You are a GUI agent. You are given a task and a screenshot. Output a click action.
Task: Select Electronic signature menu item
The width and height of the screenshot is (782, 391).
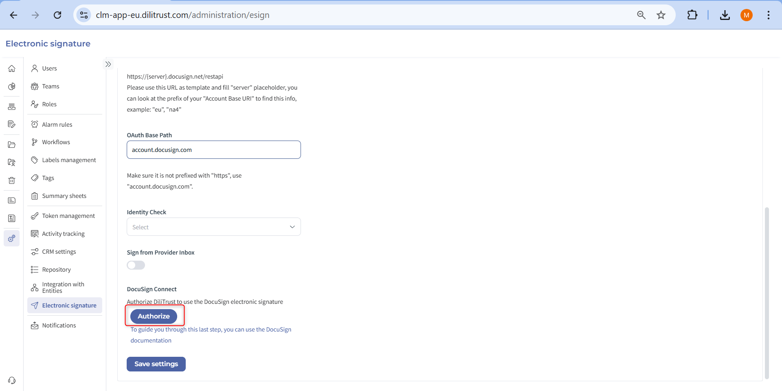[65, 305]
